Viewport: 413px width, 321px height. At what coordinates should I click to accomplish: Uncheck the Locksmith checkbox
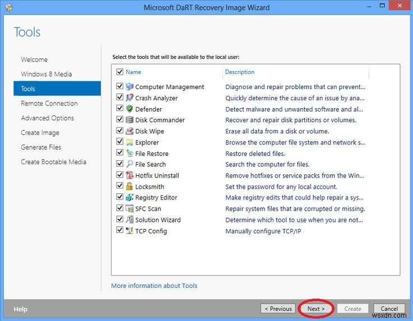119,185
